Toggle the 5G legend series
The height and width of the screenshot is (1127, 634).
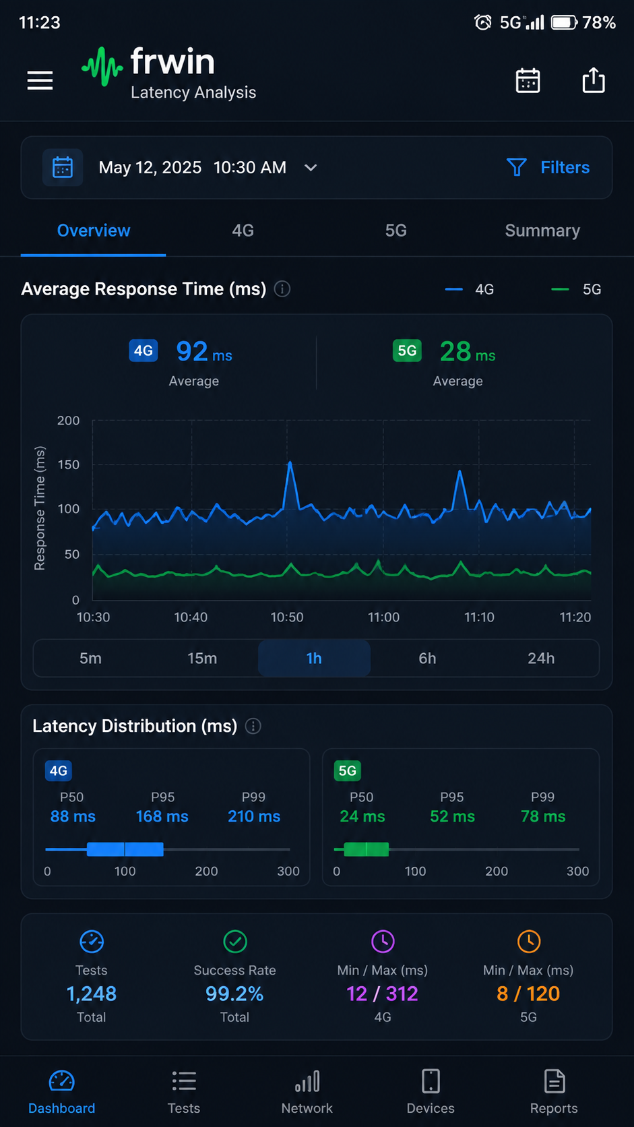[x=576, y=289]
